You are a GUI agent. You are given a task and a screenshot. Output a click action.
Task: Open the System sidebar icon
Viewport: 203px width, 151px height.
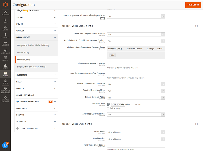[5, 82]
